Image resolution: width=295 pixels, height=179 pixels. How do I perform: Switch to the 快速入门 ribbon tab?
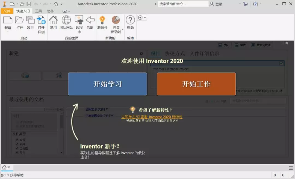(23, 11)
